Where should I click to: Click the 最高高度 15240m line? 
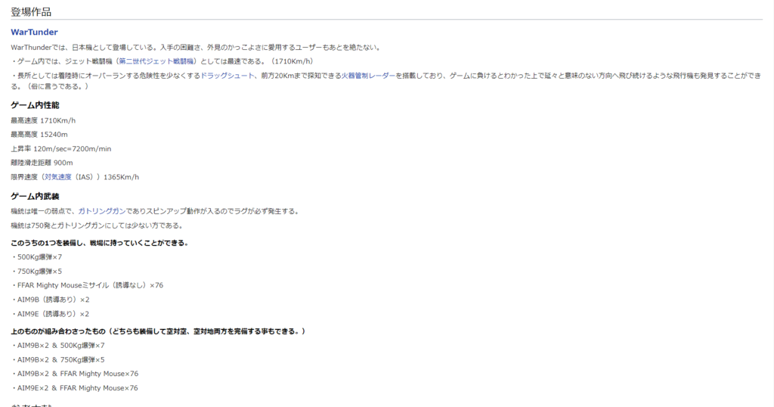[40, 135]
